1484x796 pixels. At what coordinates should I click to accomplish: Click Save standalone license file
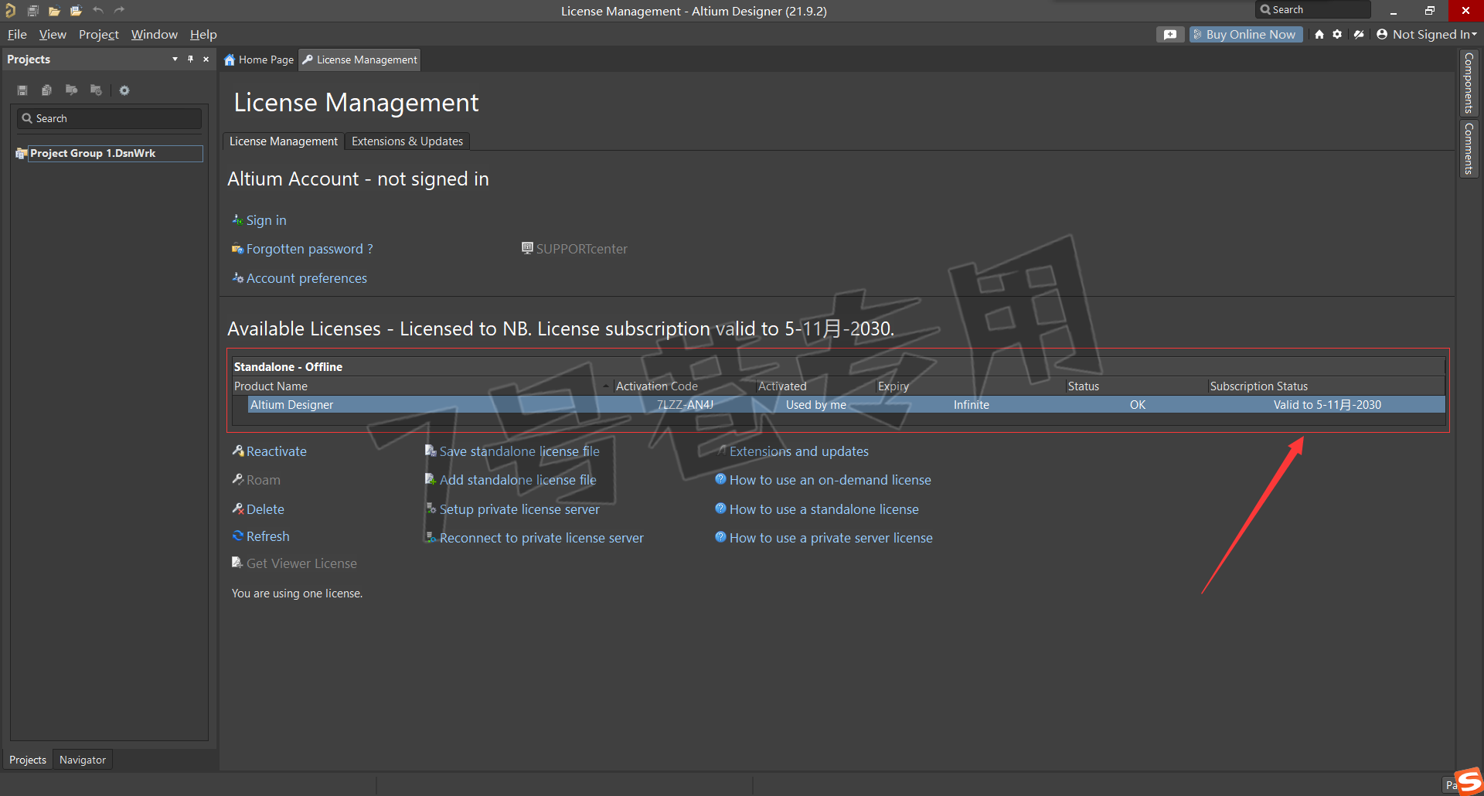pos(512,451)
